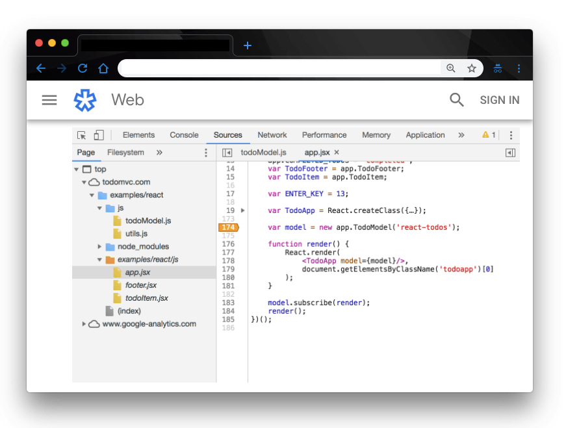Open the Memory panel tab
Screen dimensions: 566x428
point(376,135)
